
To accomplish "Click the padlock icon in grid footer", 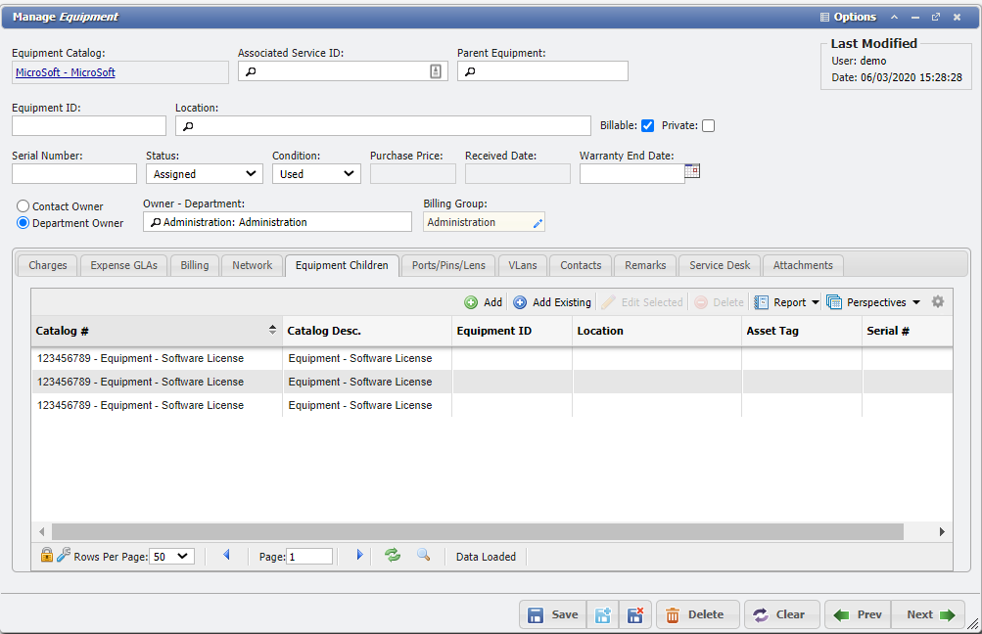I will click(x=46, y=556).
